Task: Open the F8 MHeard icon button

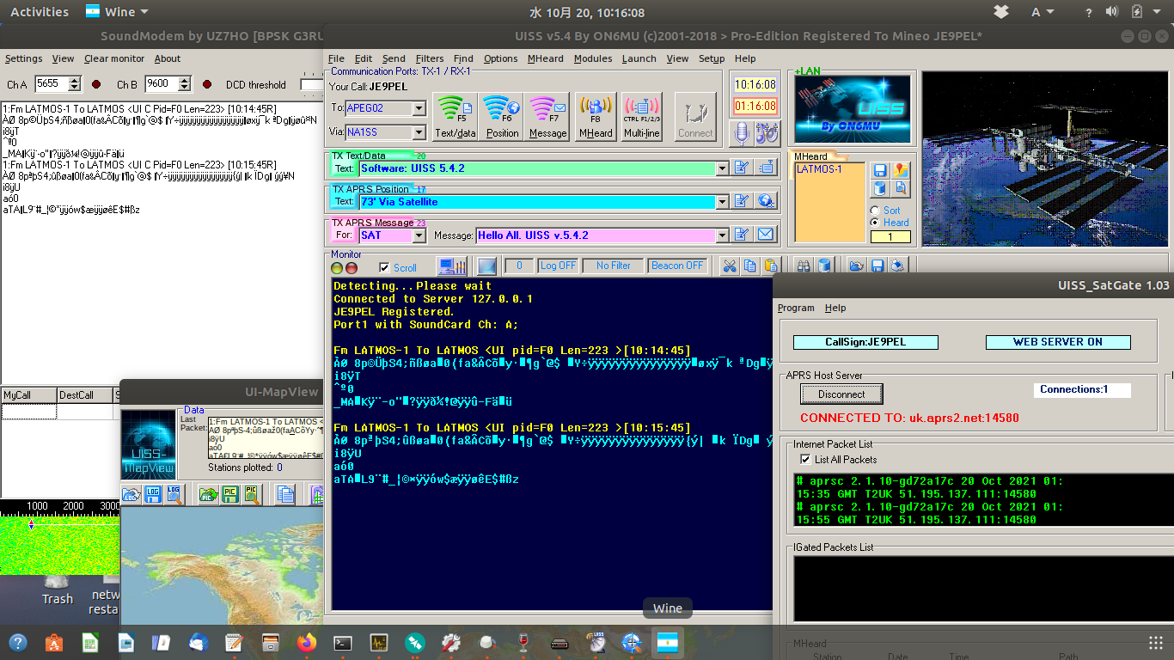Action: tap(596, 116)
